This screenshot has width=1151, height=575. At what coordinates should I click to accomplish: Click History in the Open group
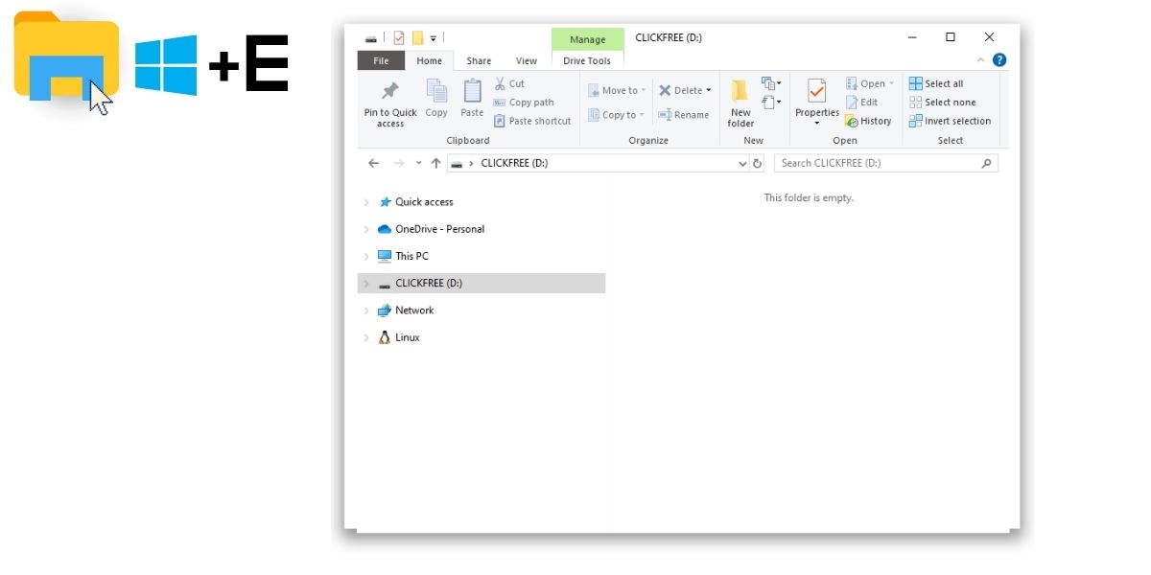(x=868, y=121)
